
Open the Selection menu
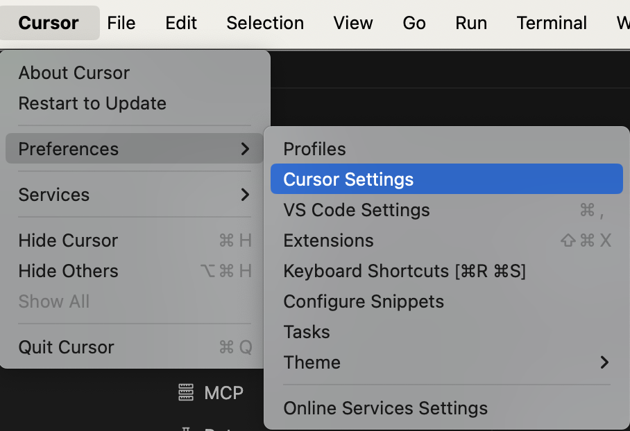(x=265, y=23)
